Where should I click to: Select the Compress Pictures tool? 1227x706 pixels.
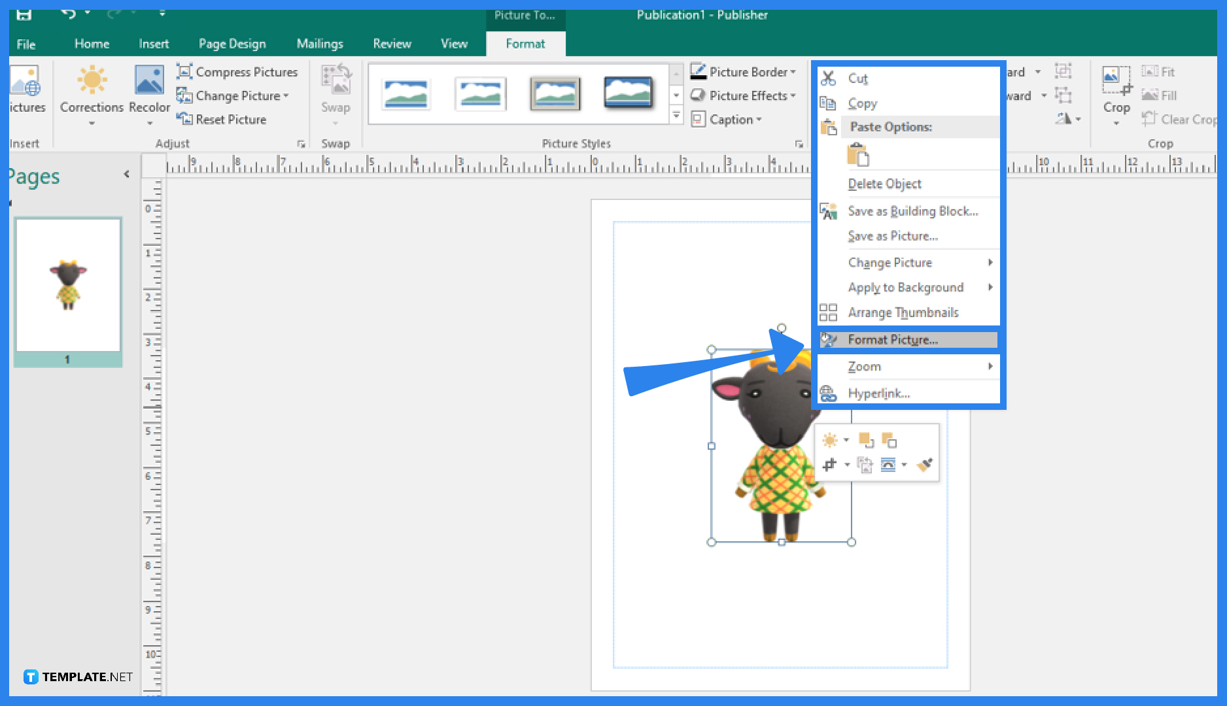tap(237, 72)
